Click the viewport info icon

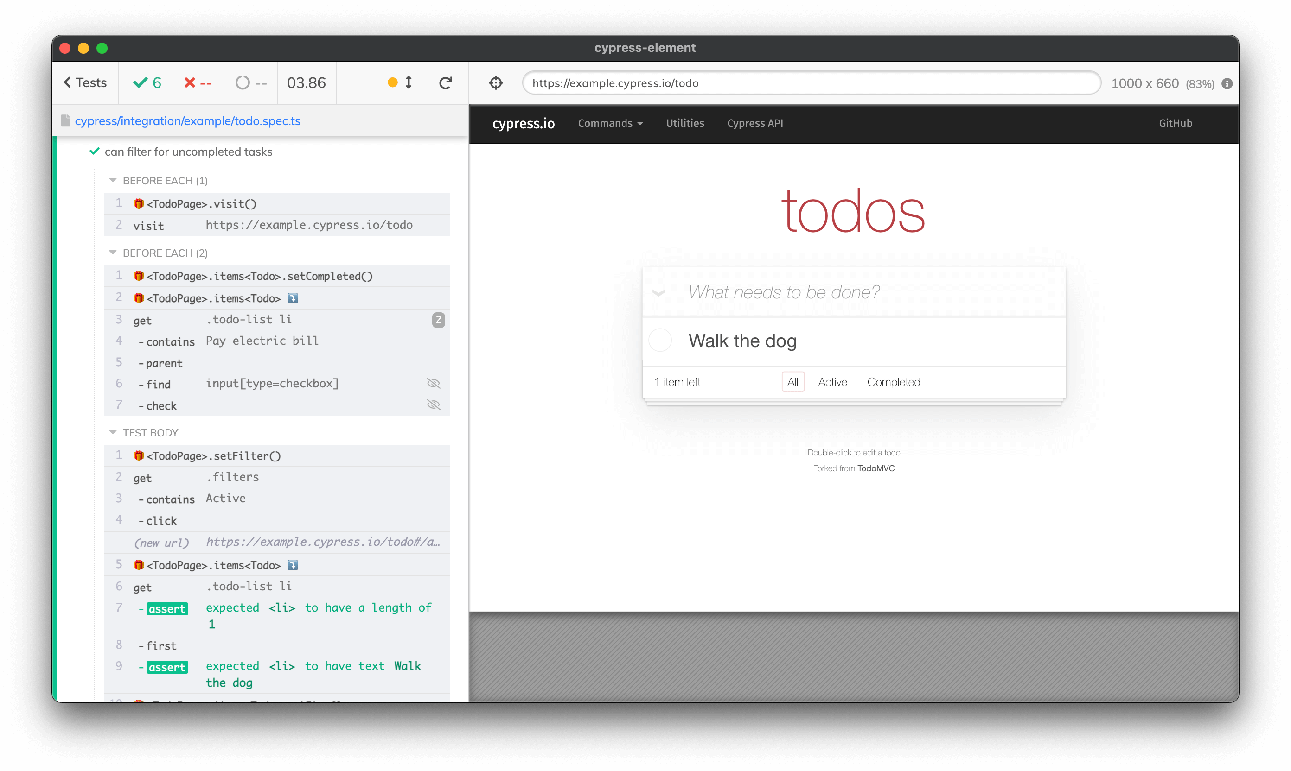1227,83
